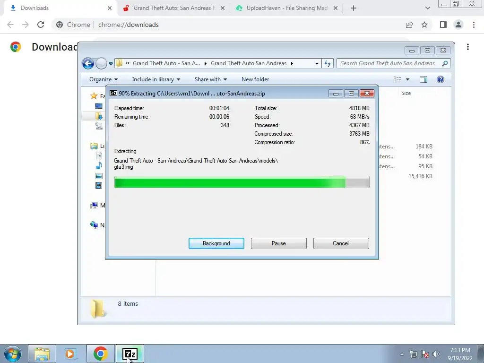
Task: Expand breadcrumb arrow after Grand Theft Auto San Andreas
Action: (292, 64)
